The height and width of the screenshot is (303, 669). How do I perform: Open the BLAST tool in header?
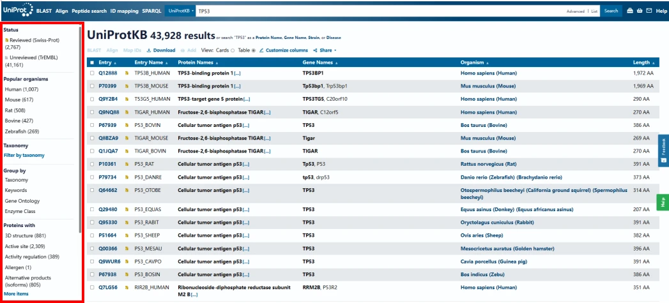[43, 11]
